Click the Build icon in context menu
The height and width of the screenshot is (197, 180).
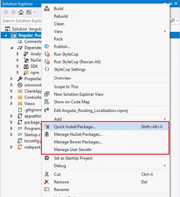(47, 8)
